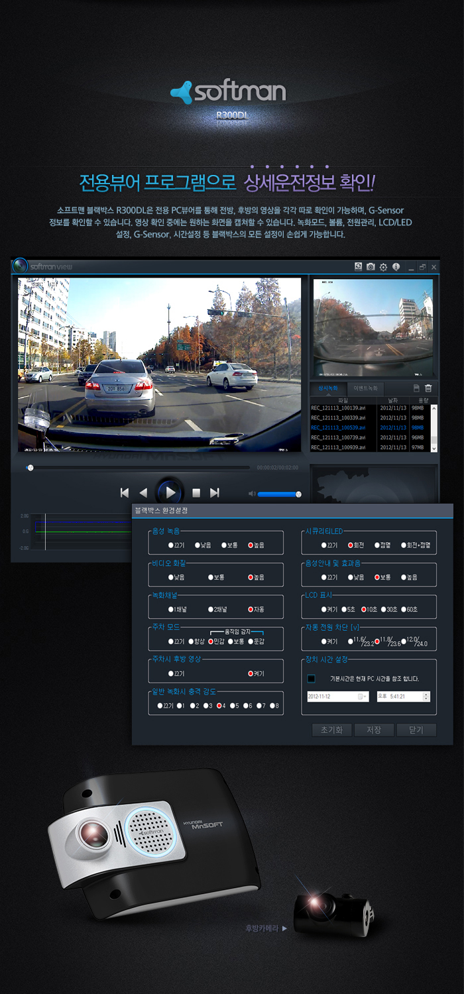The image size is (464, 994).
Task: Click the info icon in title bar
Action: [396, 266]
